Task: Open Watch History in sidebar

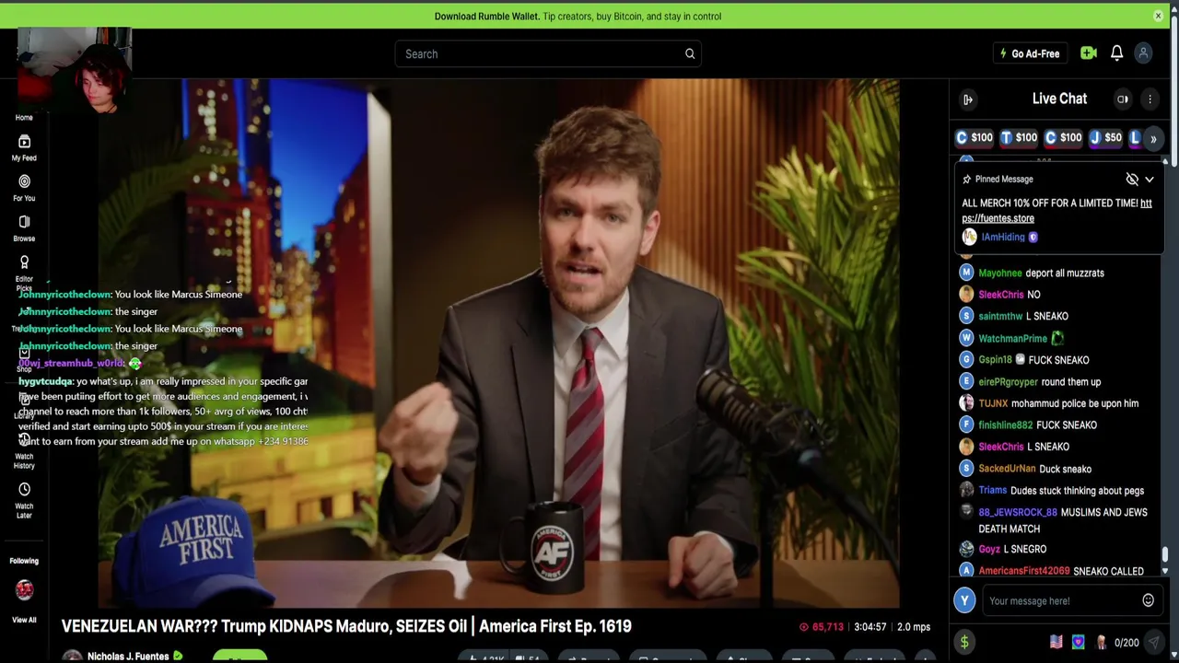Action: pos(24,449)
